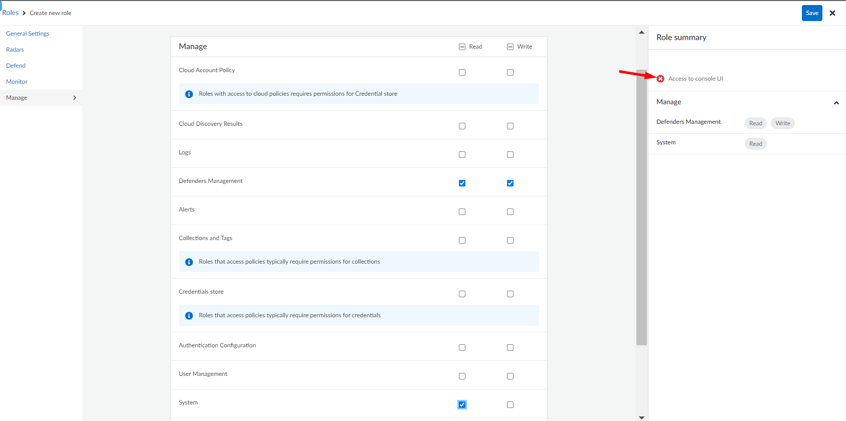The image size is (846, 421).
Task: Click Access to console UI text
Action: coord(696,79)
